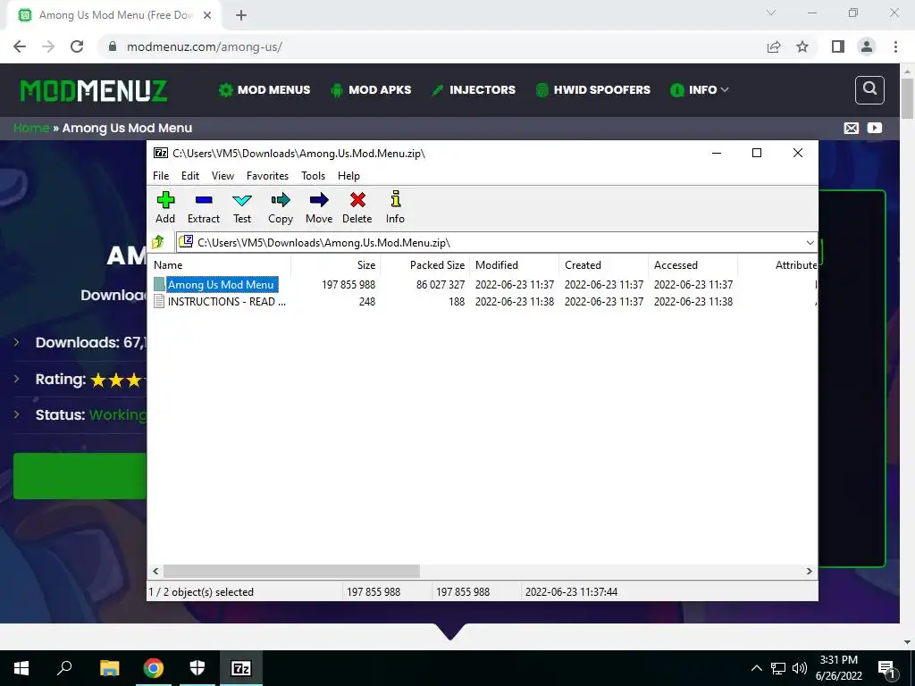Go up one folder level icon
Screen dimensions: 915x686
158,242
